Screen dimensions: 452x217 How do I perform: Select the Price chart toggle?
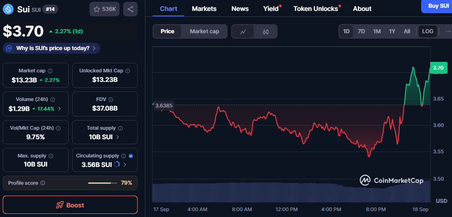click(167, 31)
